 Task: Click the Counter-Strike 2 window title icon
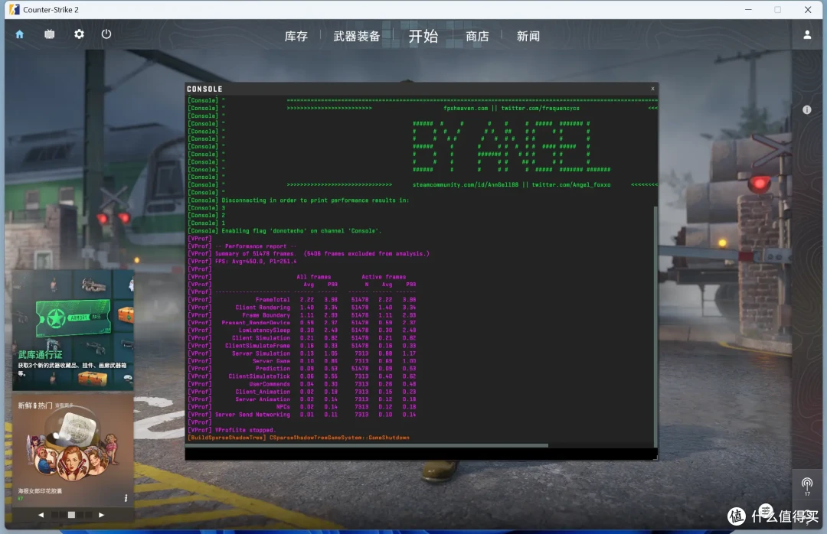[15, 9]
